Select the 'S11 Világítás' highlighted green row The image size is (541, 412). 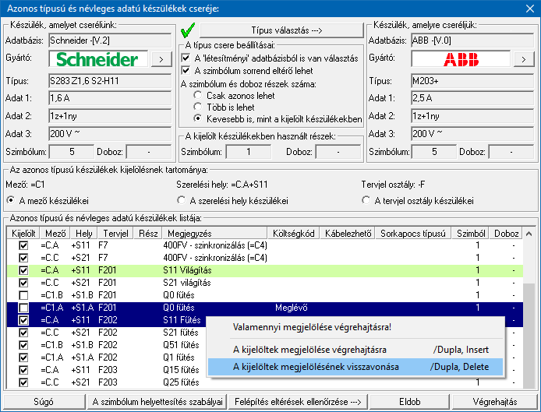point(265,270)
